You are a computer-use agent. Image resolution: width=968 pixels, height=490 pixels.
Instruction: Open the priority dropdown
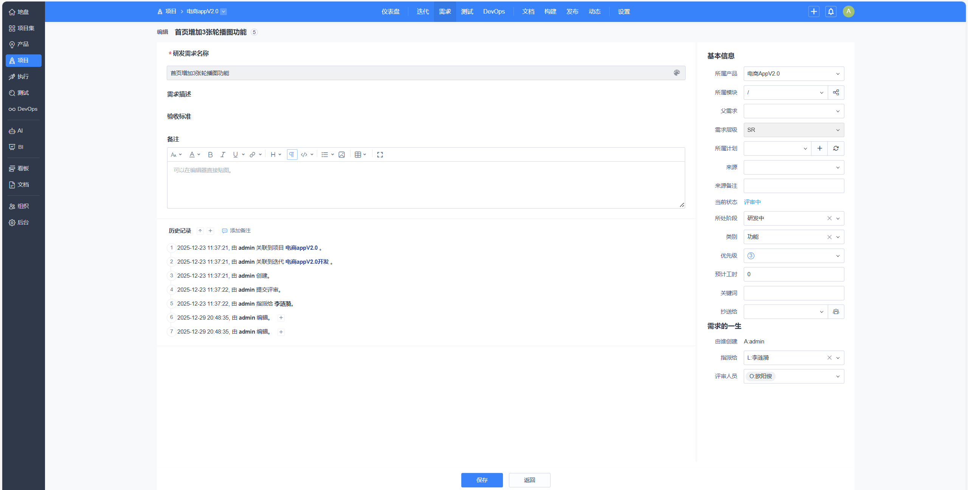coord(793,256)
